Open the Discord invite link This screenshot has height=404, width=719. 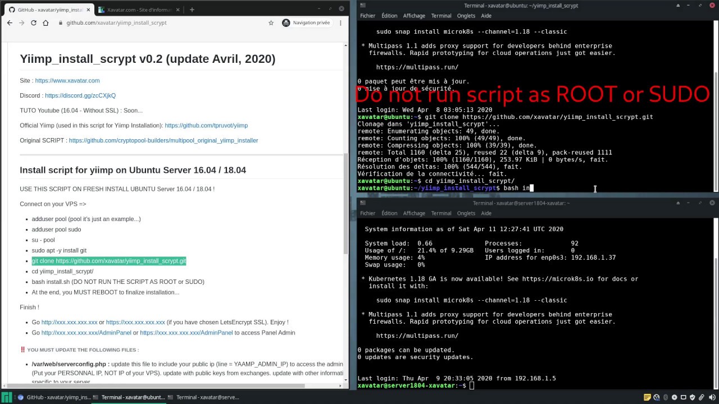tap(80, 96)
